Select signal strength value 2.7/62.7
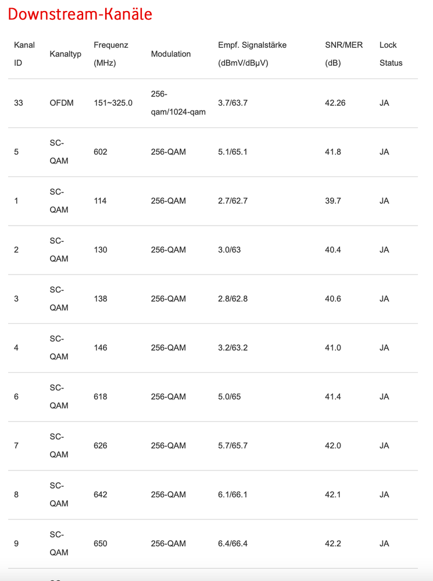This screenshot has width=433, height=581. coord(232,201)
